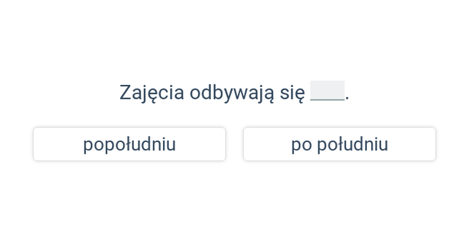This screenshot has width=469, height=234.
Task: Fill the gap using the "popołudniu" button
Action: 129,144
